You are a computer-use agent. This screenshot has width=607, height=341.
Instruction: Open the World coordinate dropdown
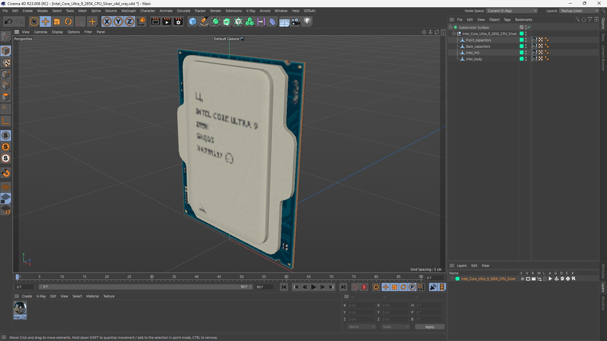click(x=362, y=327)
